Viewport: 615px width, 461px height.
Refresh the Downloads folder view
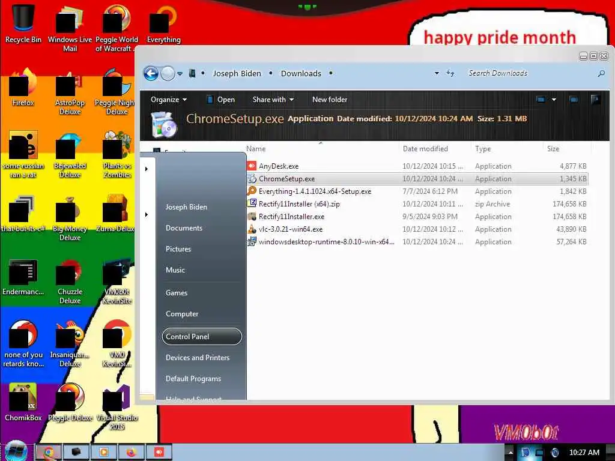(x=450, y=73)
